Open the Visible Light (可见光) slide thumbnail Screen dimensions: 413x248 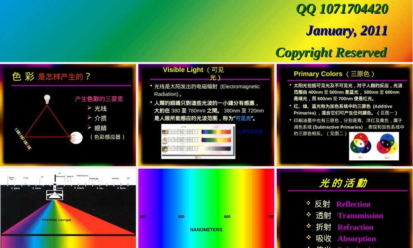[x=206, y=115]
